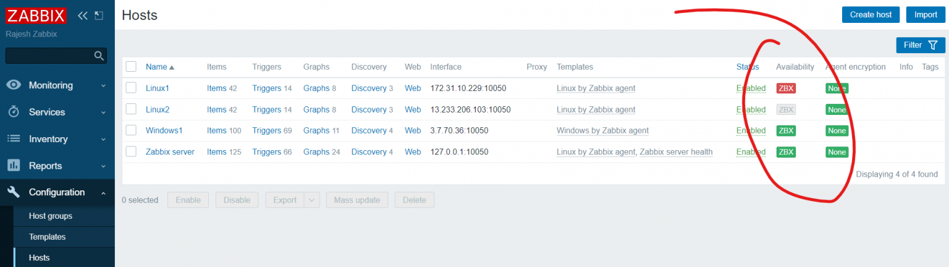Screen dimensions: 949x267
Task: Click the Services clock icon
Action: [x=14, y=112]
